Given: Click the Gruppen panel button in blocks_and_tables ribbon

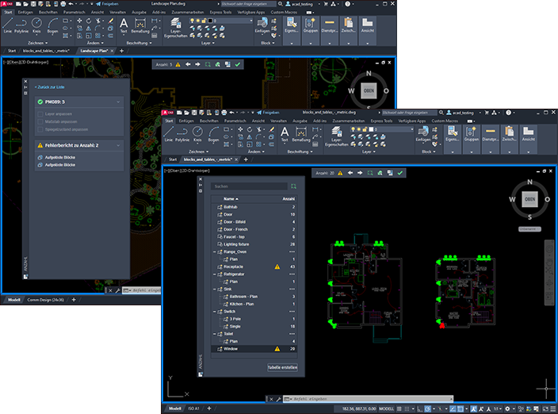Looking at the screenshot, I should [x=471, y=139].
